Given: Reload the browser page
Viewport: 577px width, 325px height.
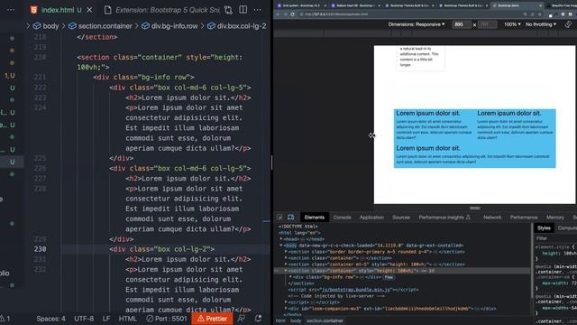Looking at the screenshot, I should pos(292,14).
